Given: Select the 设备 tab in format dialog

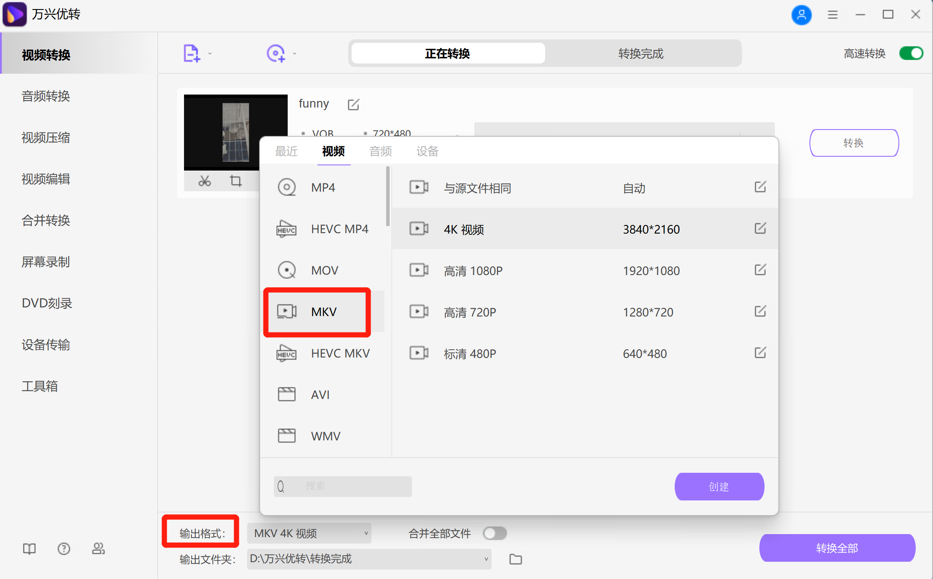Looking at the screenshot, I should click(427, 151).
